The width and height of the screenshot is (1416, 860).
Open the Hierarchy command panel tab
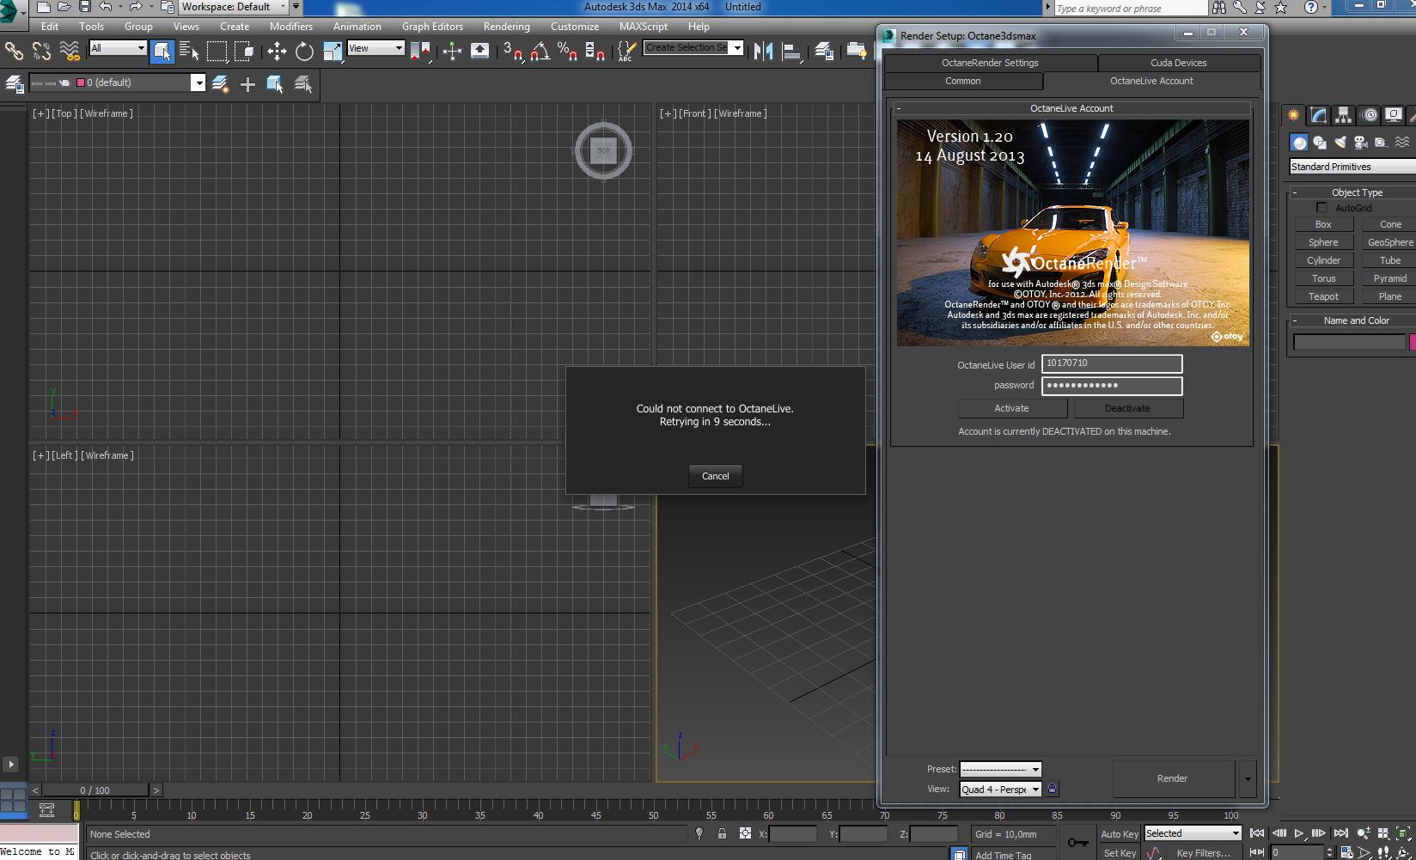tap(1343, 115)
